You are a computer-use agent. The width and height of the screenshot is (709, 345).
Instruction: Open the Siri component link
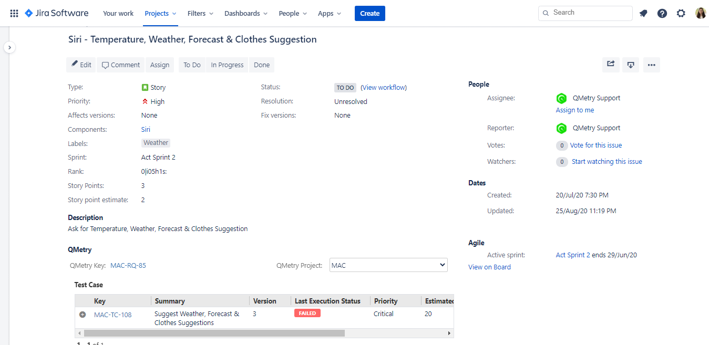146,129
